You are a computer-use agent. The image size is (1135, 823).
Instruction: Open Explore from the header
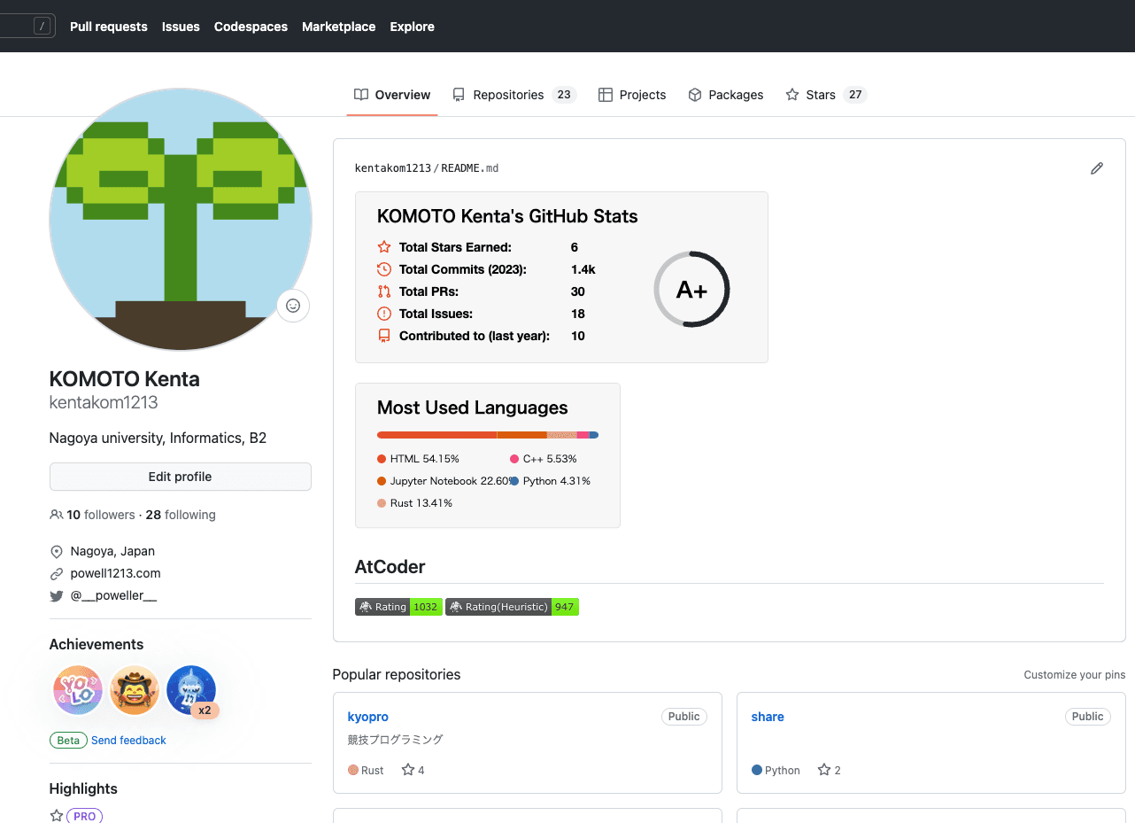(412, 27)
